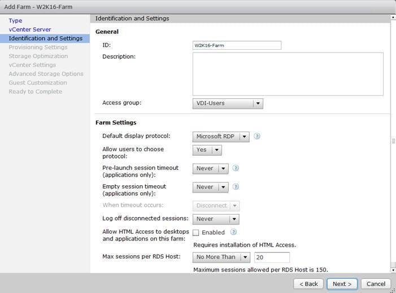396x293 pixels.
Task: Select Provisioning Settings step
Action: [38, 47]
